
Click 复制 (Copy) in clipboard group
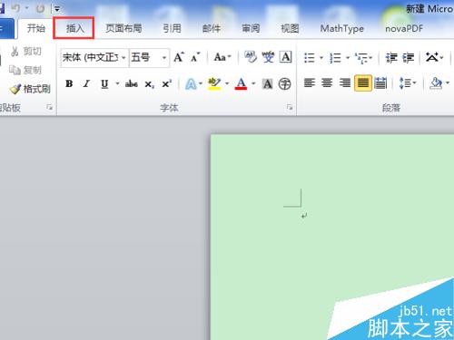click(25, 70)
